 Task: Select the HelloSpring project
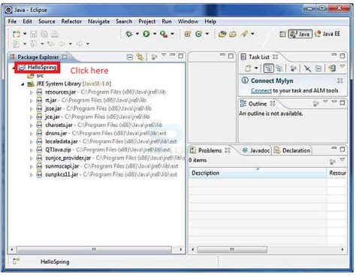[38, 68]
